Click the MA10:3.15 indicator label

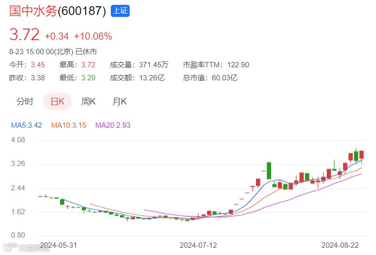click(69, 125)
